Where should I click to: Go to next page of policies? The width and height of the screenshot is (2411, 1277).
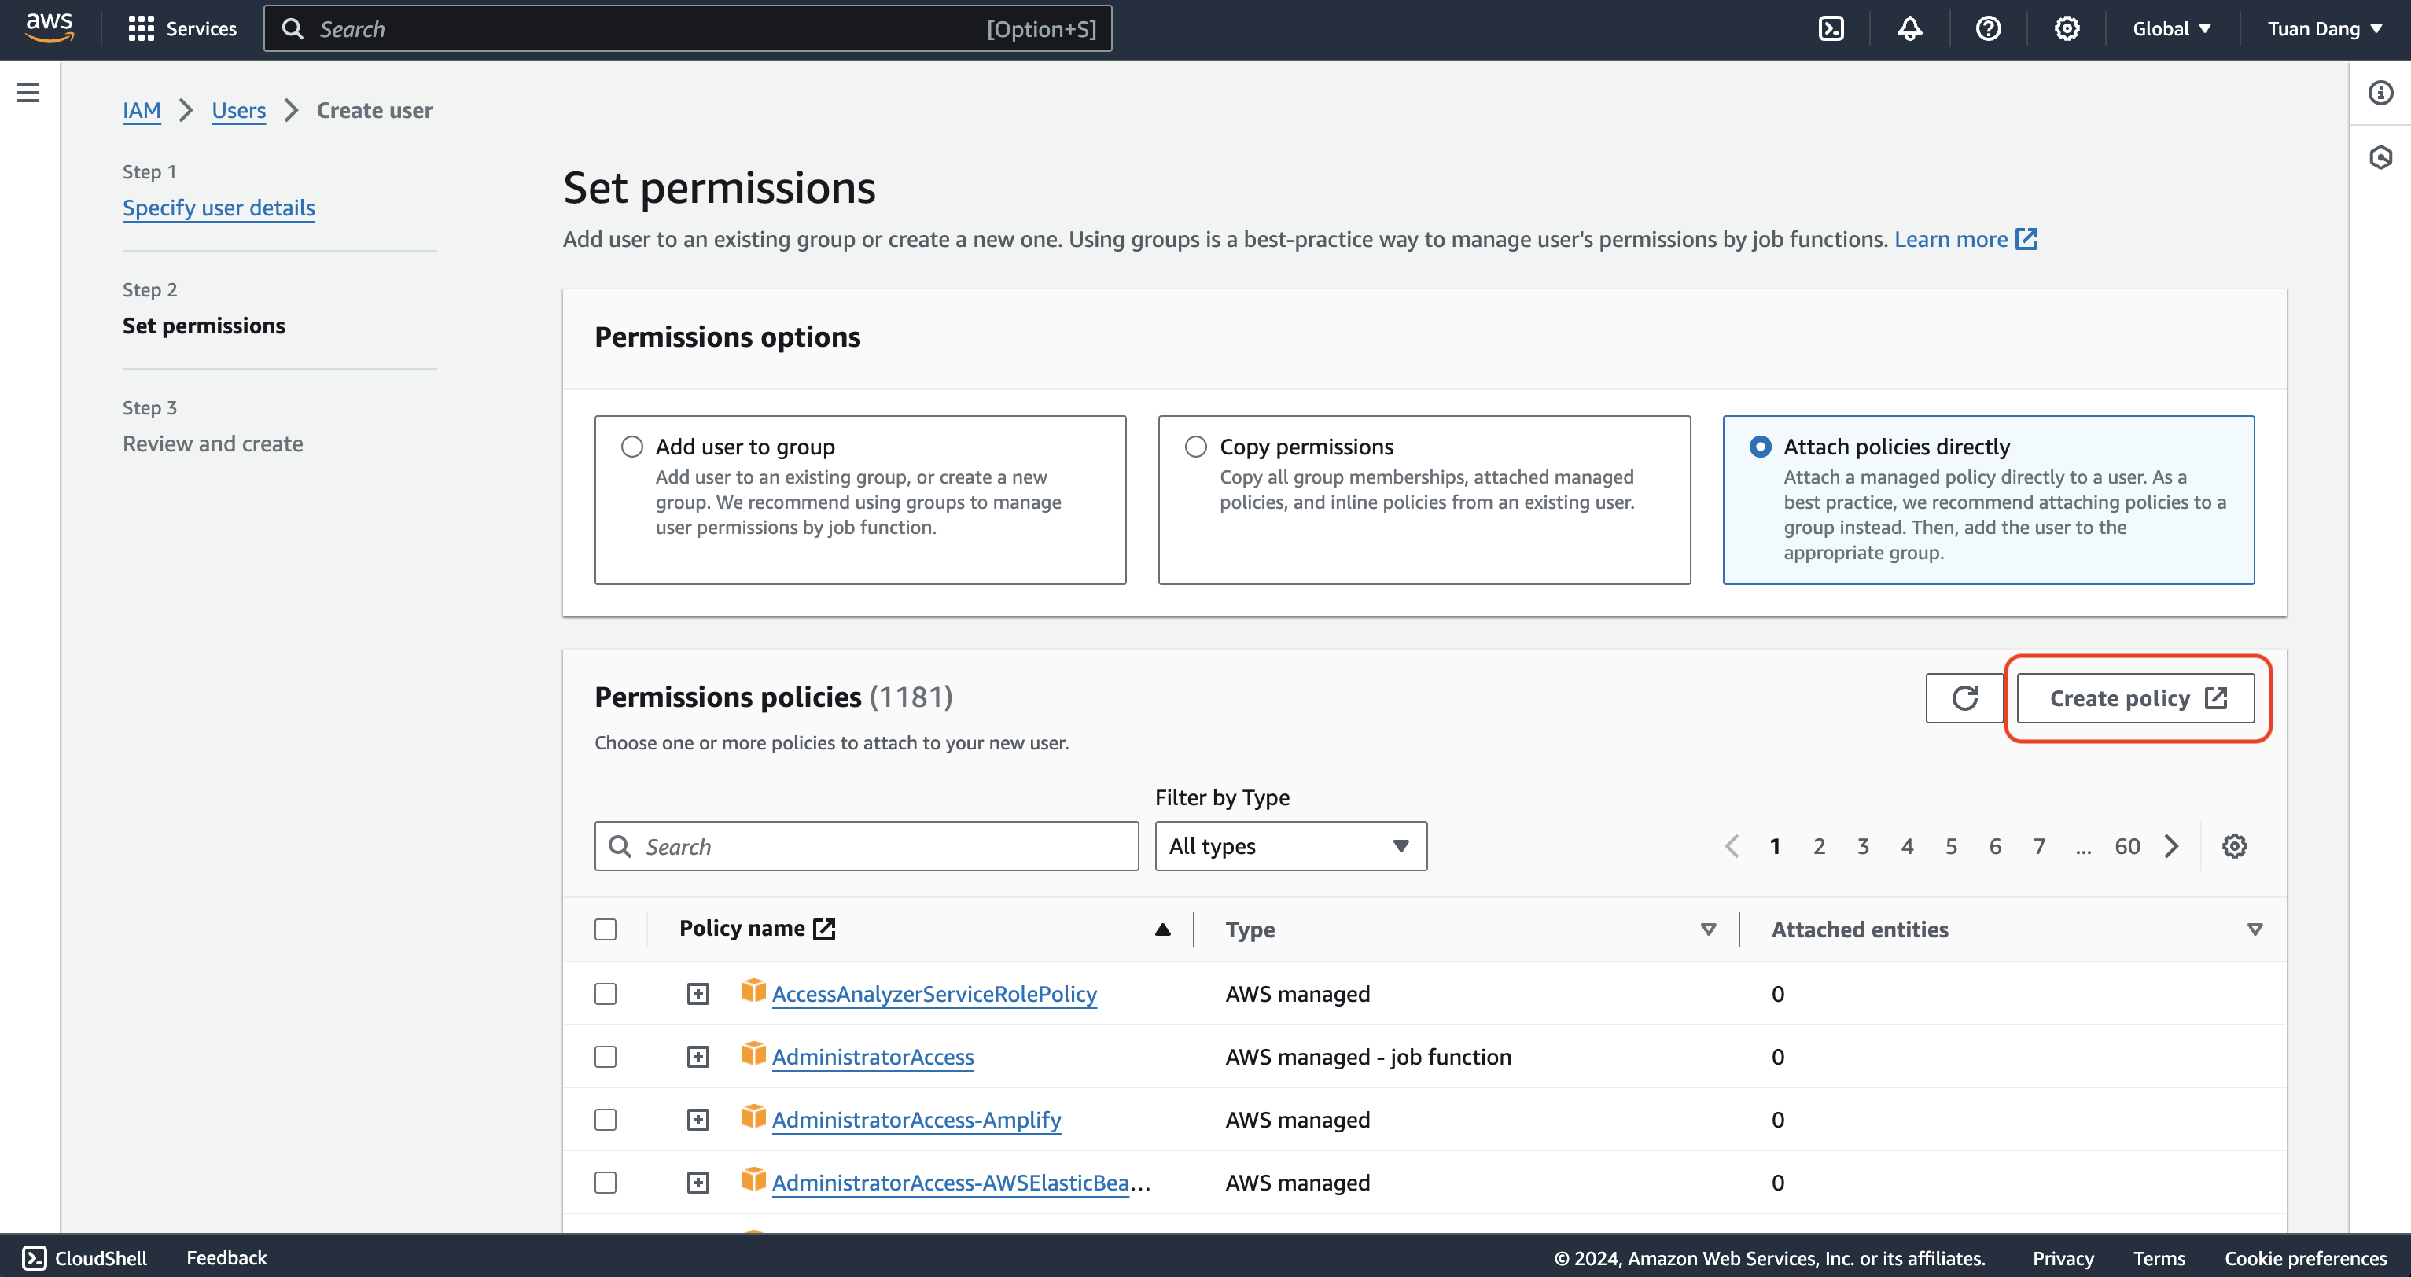pyautogui.click(x=2172, y=846)
